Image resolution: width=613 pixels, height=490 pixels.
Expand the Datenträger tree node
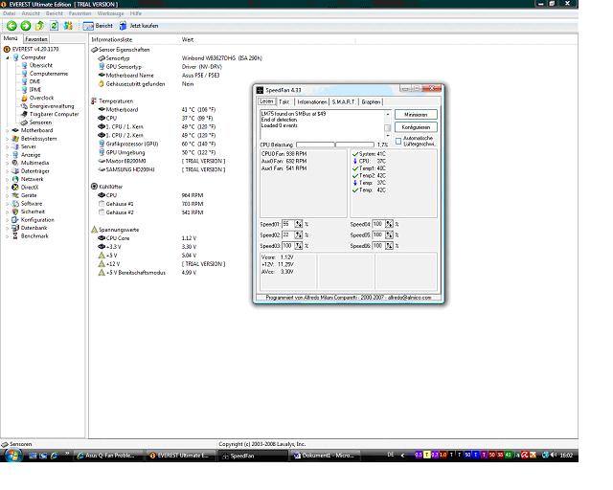click(x=8, y=171)
